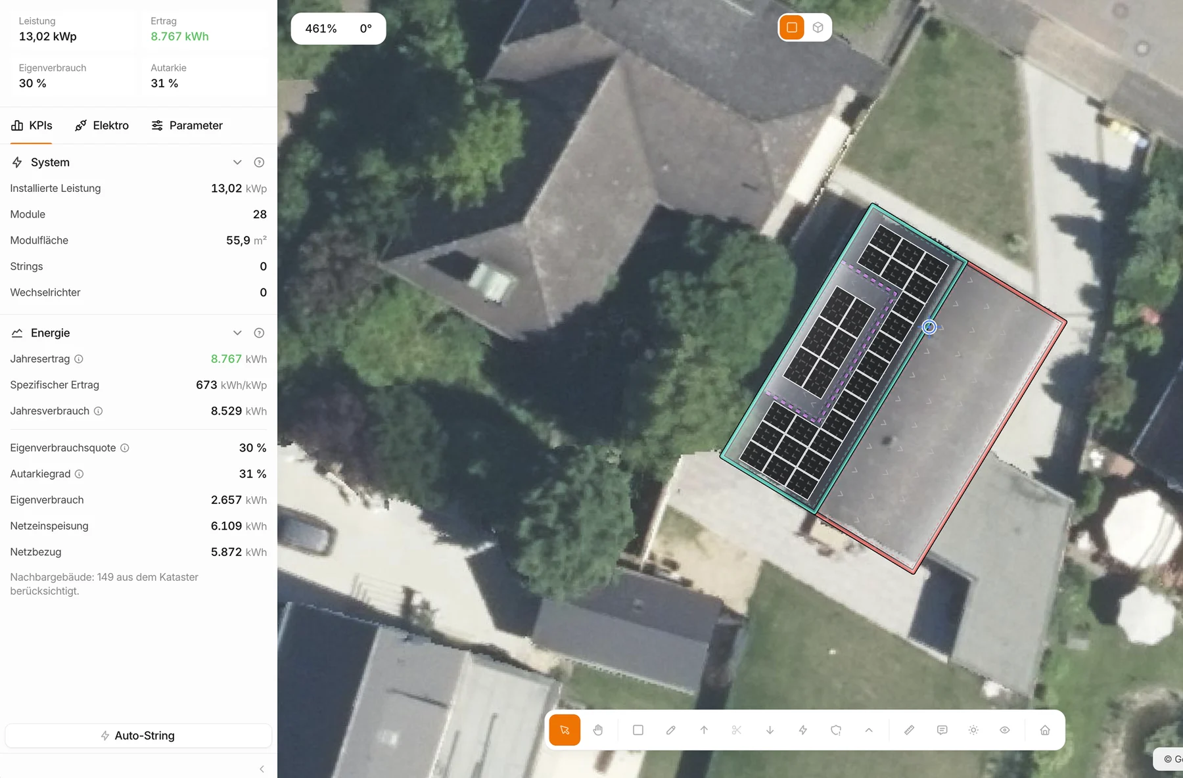Click the Leistung 13,02 kWp card
Screen dimensions: 1183x778
coord(72,30)
